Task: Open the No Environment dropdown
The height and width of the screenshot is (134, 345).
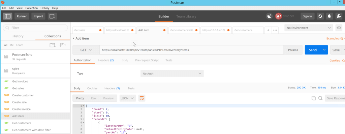Action: tap(309, 28)
